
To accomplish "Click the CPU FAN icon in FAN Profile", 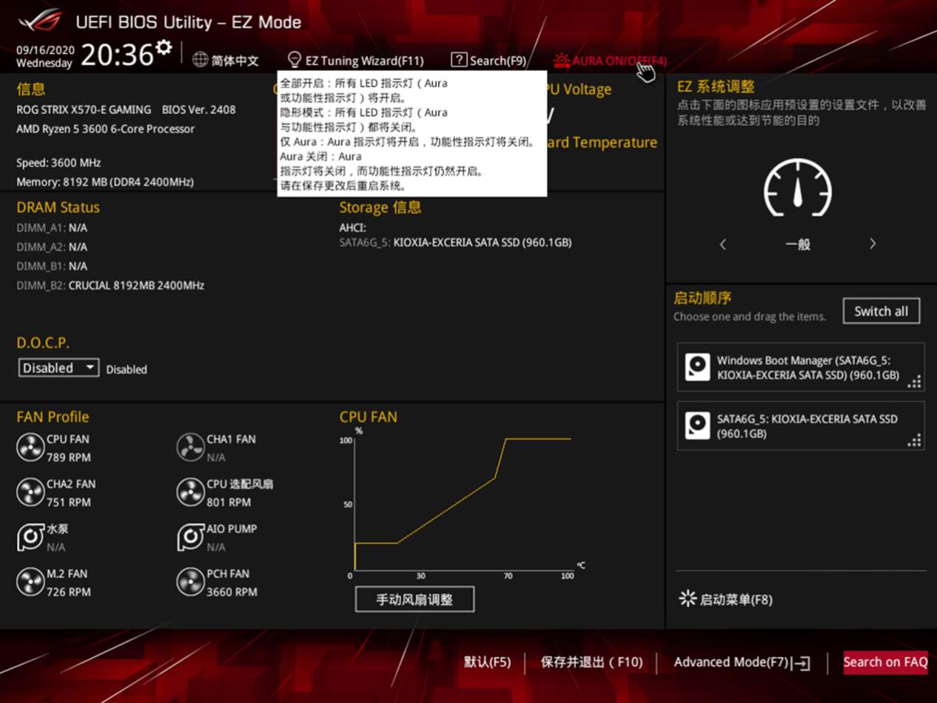I will tap(30, 447).
